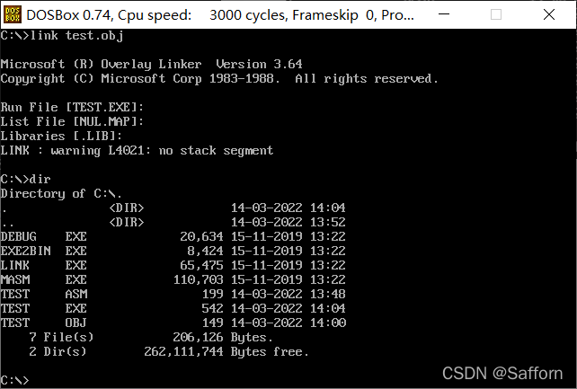Click the final C:\> command prompt
This screenshot has width=577, height=389.
click(14, 380)
